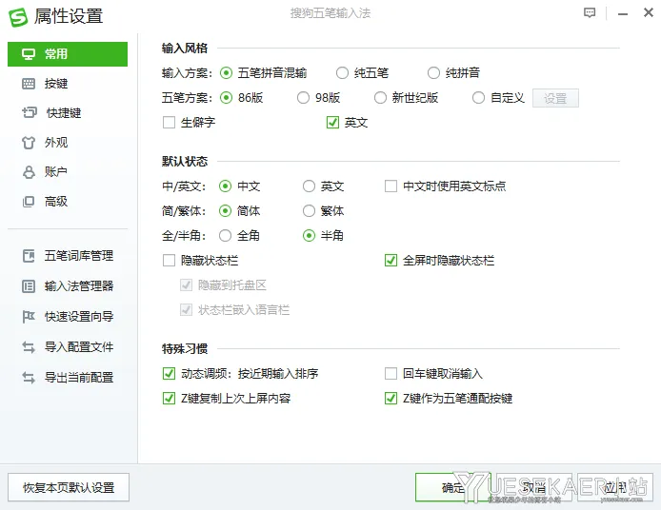Click the monitor icon beside 常用

[x=29, y=54]
